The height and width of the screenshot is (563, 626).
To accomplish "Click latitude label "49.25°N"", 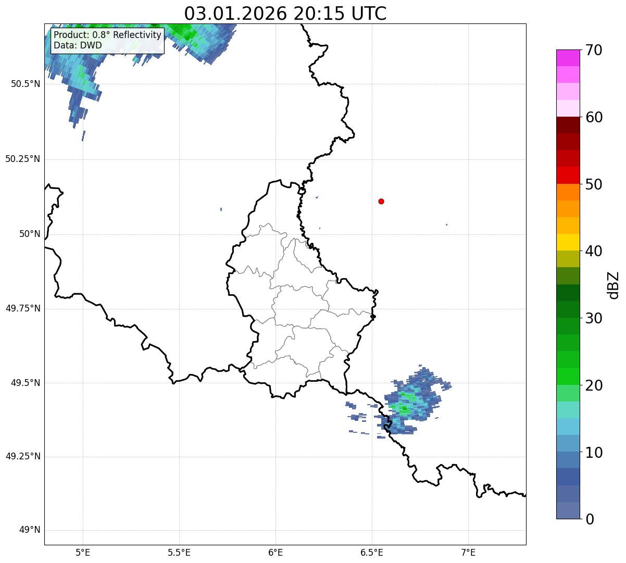I will point(23,457).
